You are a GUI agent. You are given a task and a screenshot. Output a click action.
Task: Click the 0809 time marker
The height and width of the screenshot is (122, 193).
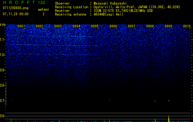(x=168, y=26)
